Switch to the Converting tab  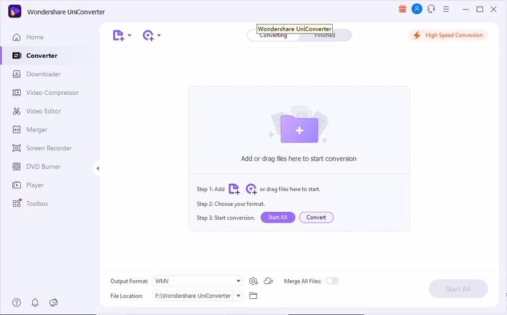pyautogui.click(x=273, y=35)
